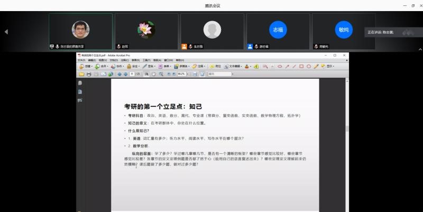This screenshot has height=212, width=423.
Task: Select the arrow drawing markup tool
Action: click(287, 67)
